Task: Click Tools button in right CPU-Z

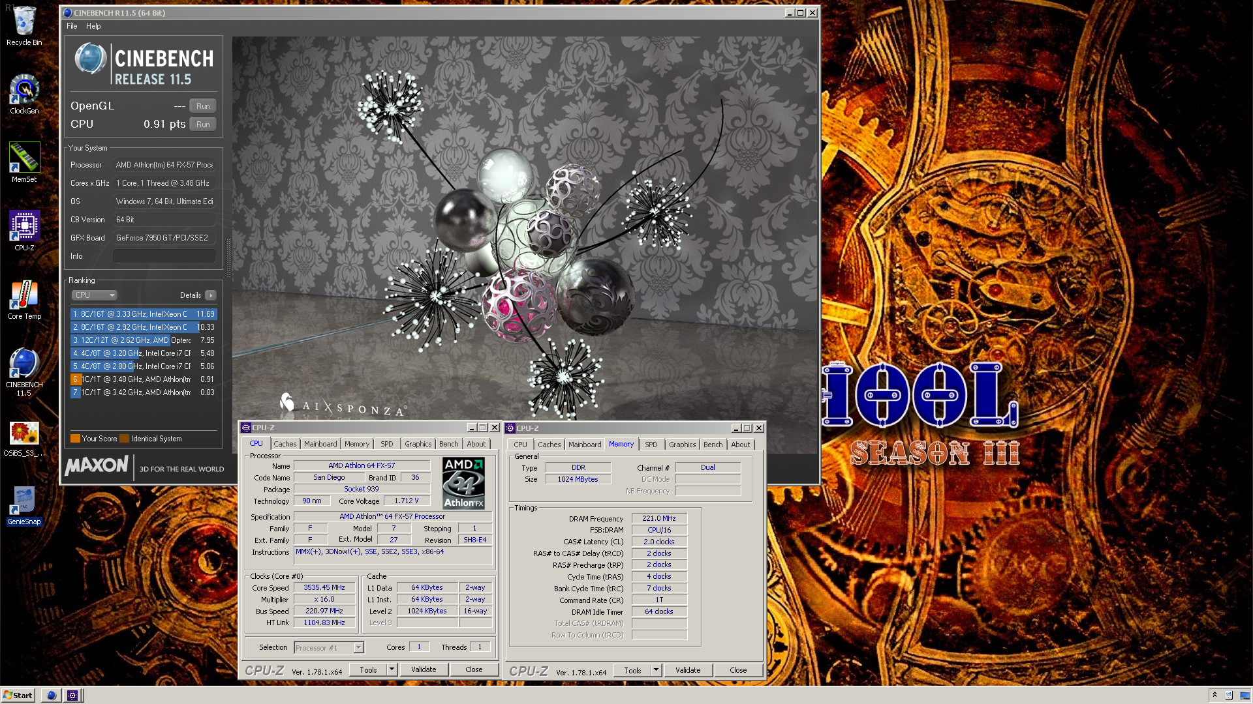Action: 632,670
